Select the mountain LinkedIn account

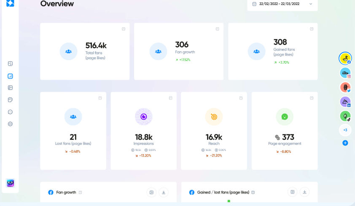[345, 102]
